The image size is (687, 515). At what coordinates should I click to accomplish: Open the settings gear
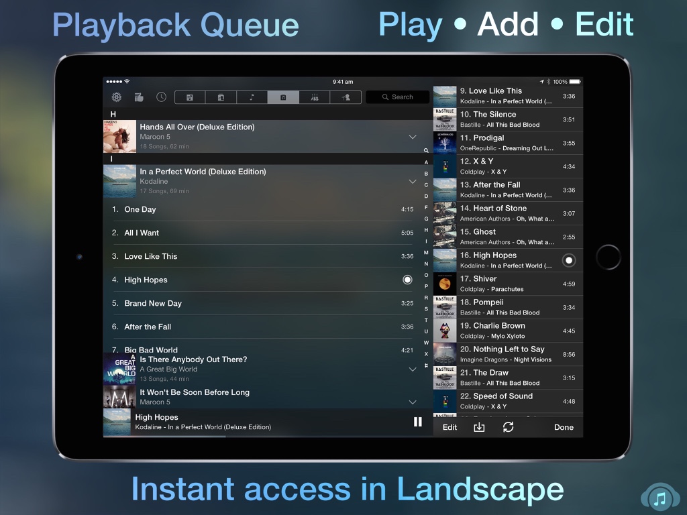pos(117,97)
